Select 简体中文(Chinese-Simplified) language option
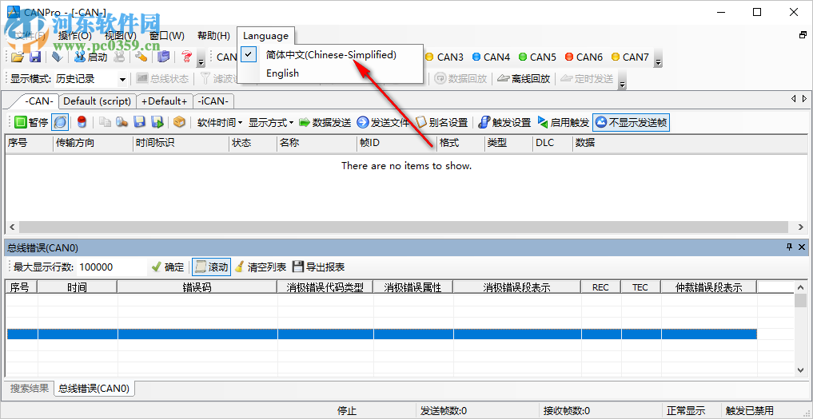Viewport: 813px width, 419px height. click(x=331, y=54)
